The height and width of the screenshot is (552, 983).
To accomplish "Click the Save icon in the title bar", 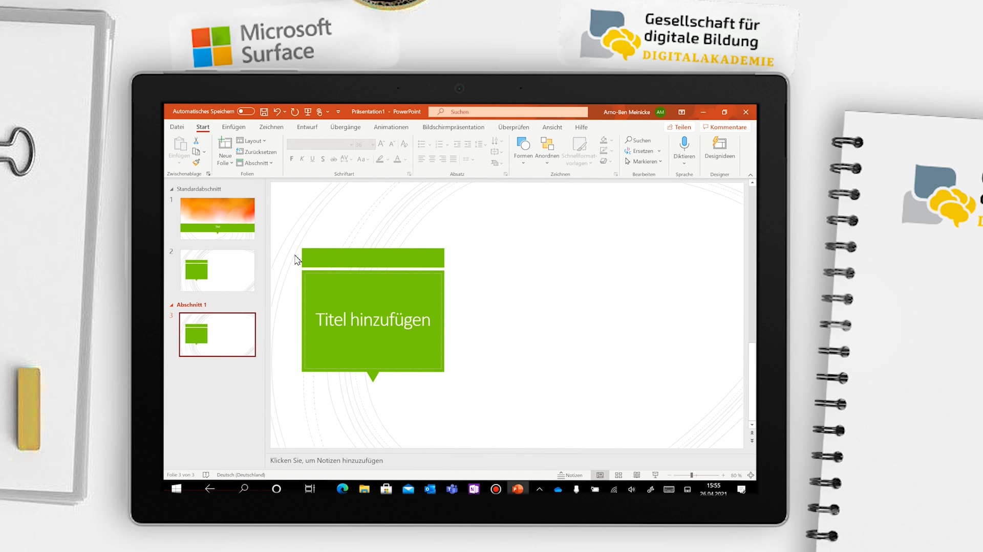I will (x=264, y=111).
